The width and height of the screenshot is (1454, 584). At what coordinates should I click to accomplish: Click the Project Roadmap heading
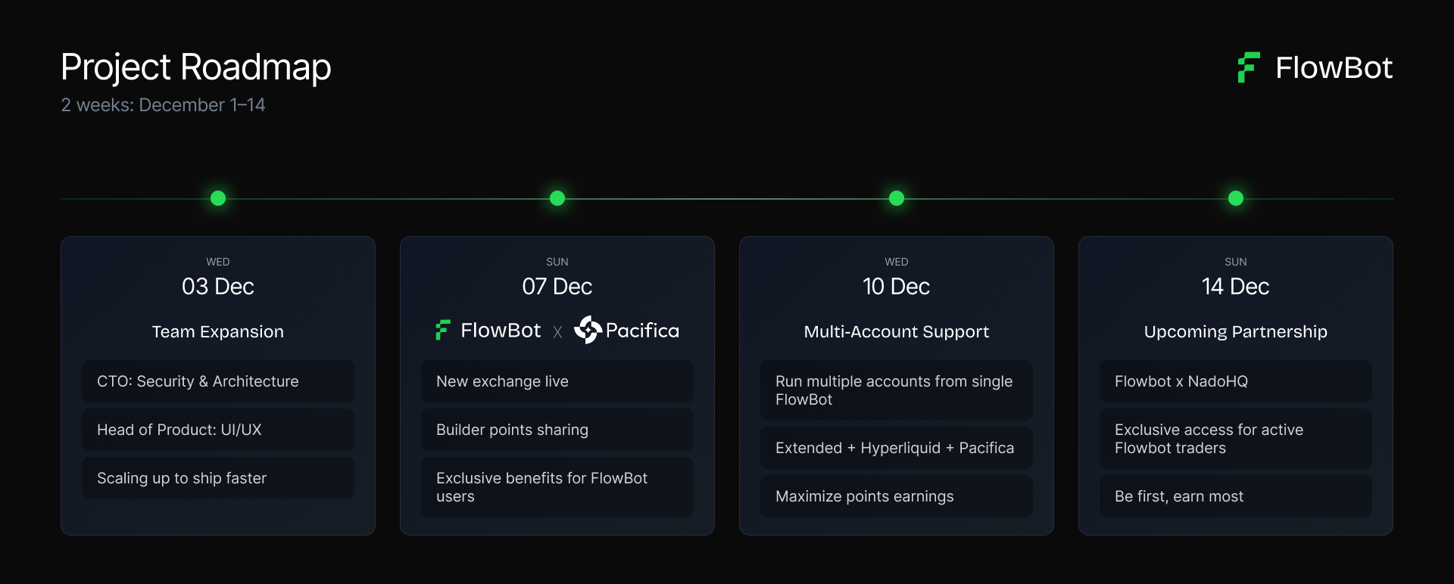coord(195,67)
